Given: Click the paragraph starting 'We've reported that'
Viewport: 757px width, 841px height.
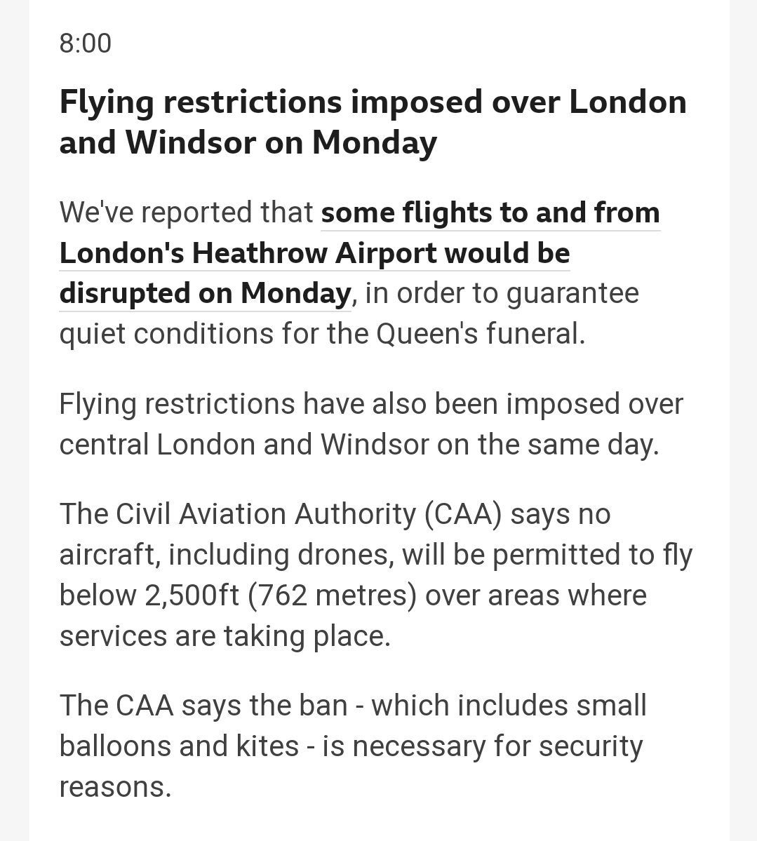Looking at the screenshot, I should [359, 273].
